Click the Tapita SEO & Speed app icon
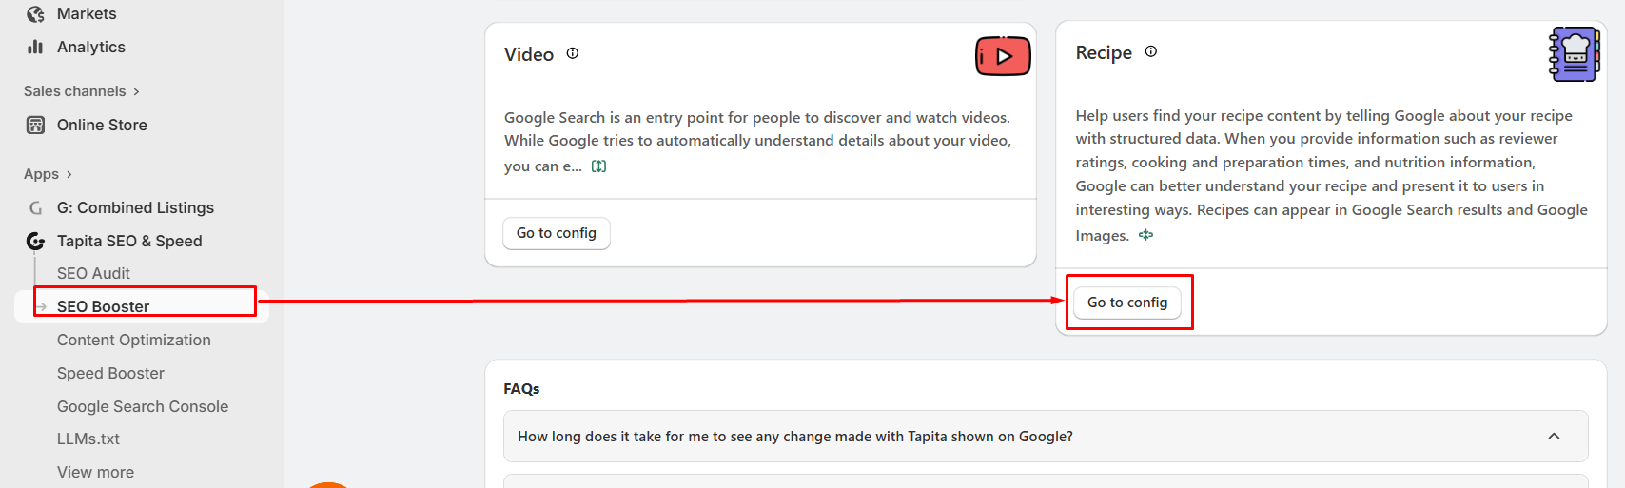1625x488 pixels. (x=35, y=241)
